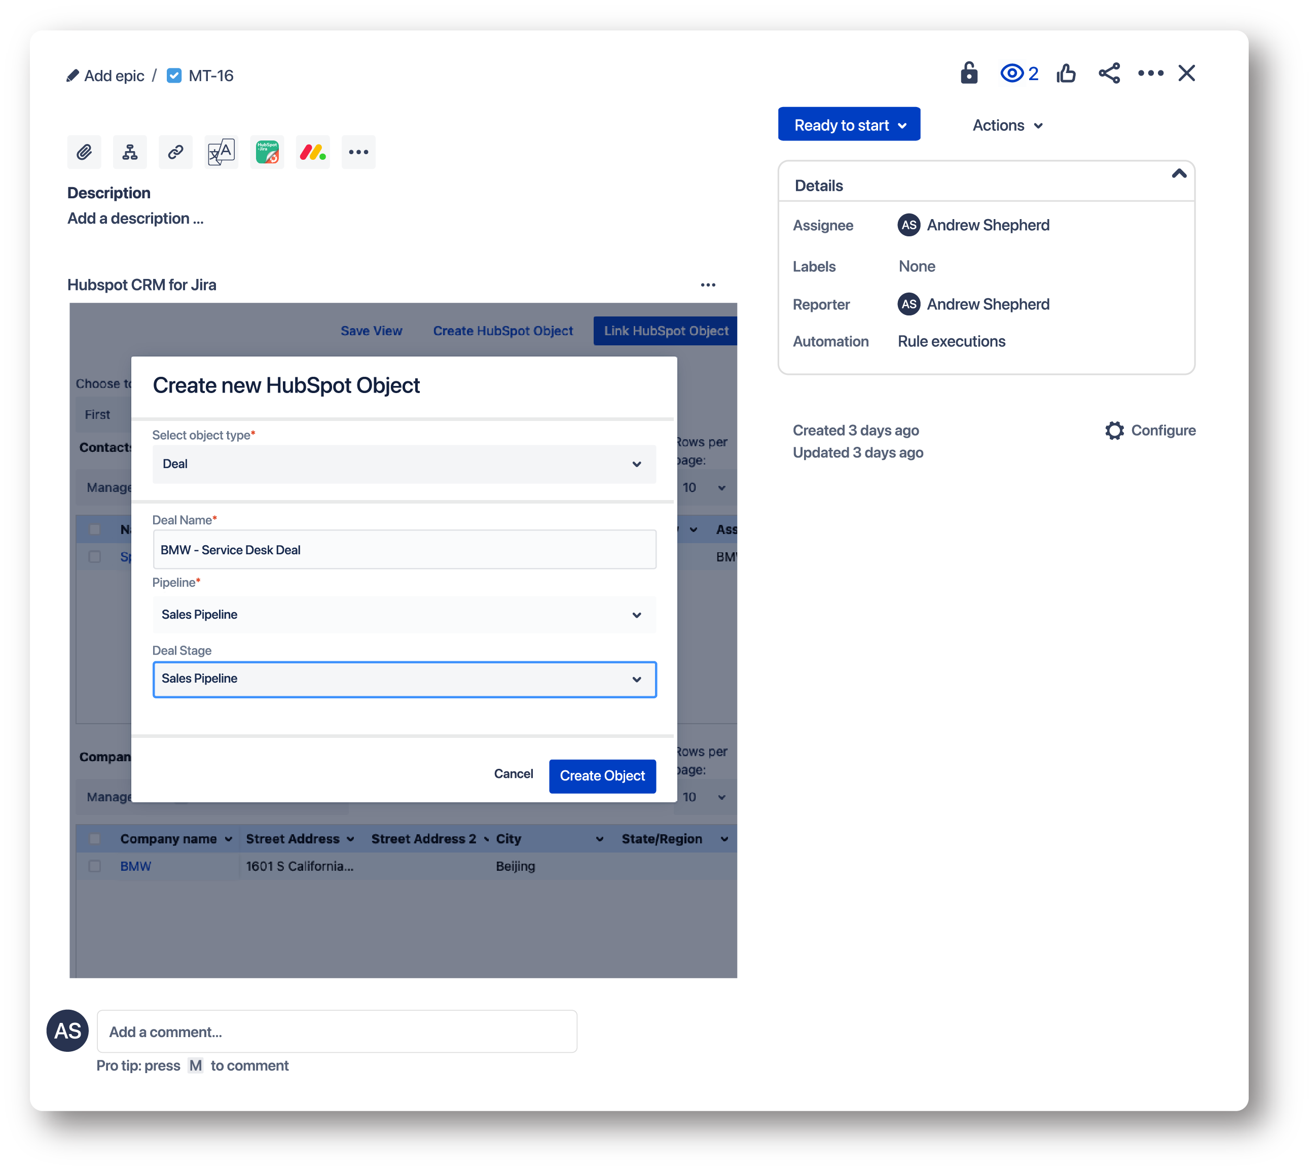Click the AS avatar beside comment box

coord(67,1031)
